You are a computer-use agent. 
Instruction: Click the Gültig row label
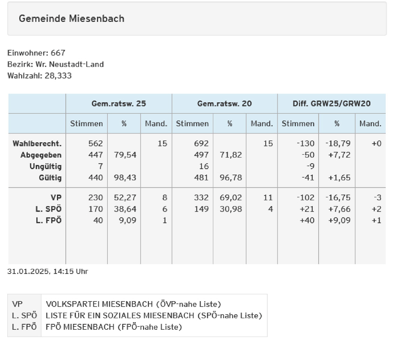(50, 178)
